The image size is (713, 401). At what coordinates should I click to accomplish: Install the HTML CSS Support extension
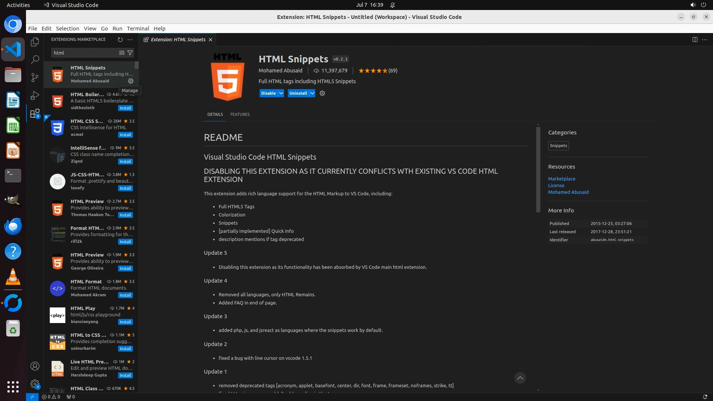(125, 135)
